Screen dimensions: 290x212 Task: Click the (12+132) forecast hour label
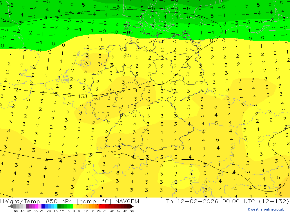pyautogui.click(x=273, y=201)
